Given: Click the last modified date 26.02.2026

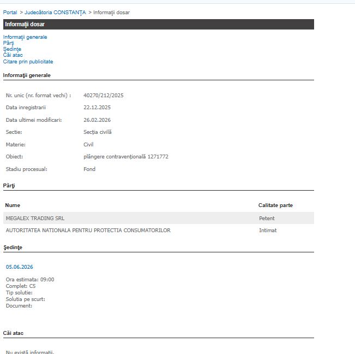Looking at the screenshot, I should (97, 120).
